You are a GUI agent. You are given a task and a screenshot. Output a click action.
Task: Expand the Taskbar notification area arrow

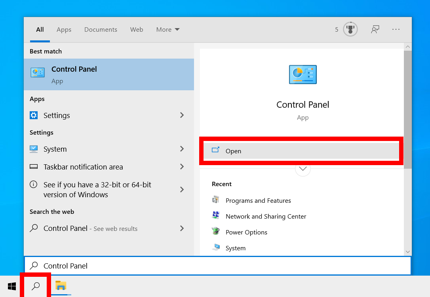(x=182, y=167)
